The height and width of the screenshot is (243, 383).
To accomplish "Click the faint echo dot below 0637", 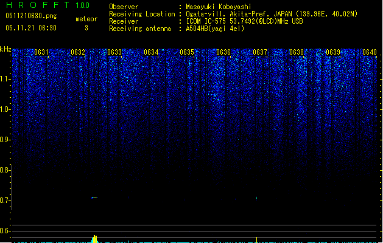I will (256, 198).
